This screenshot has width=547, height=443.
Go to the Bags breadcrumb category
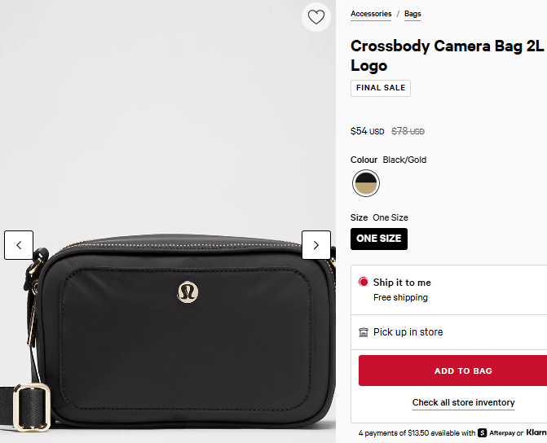[x=412, y=14]
